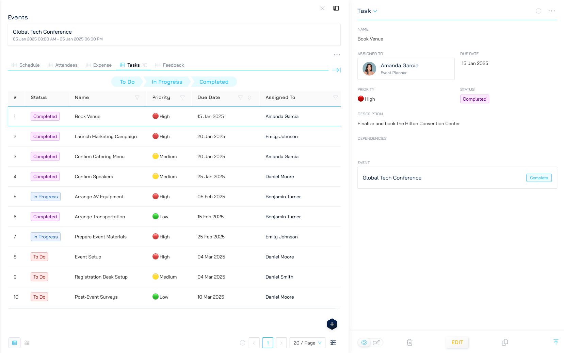The image size is (564, 353).
Task: Toggle side panel layout icon
Action: coord(336,8)
